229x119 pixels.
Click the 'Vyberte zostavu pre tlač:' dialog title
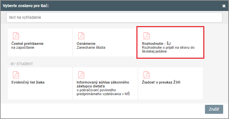(x=26, y=6)
